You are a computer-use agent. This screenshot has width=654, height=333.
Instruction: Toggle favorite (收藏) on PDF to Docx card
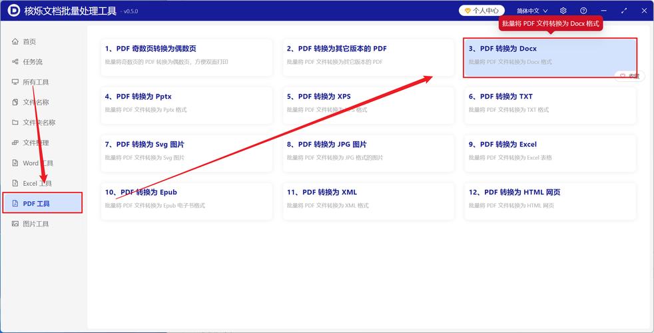tap(629, 76)
